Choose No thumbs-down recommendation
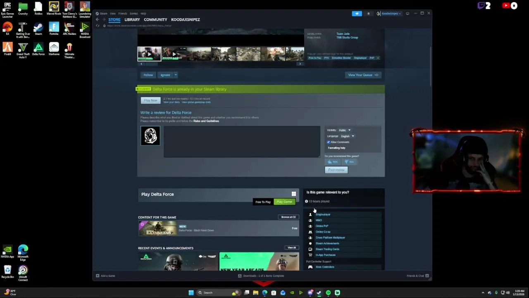The image size is (529, 298). [x=349, y=162]
